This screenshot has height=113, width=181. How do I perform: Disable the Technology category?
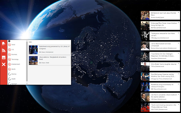(9, 59)
